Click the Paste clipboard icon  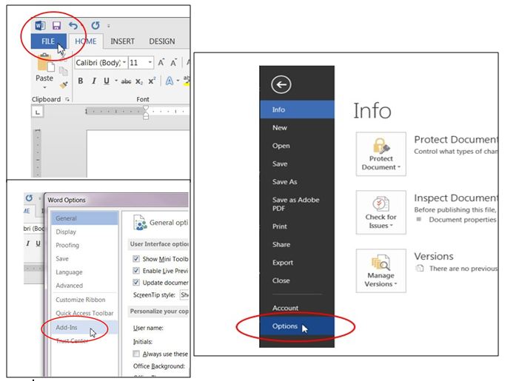45,63
